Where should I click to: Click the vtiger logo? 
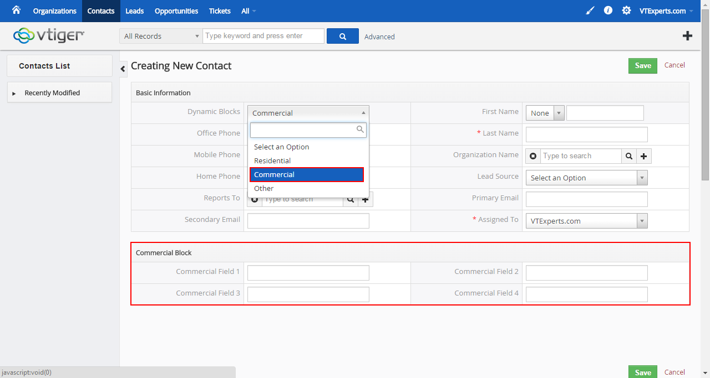point(49,35)
